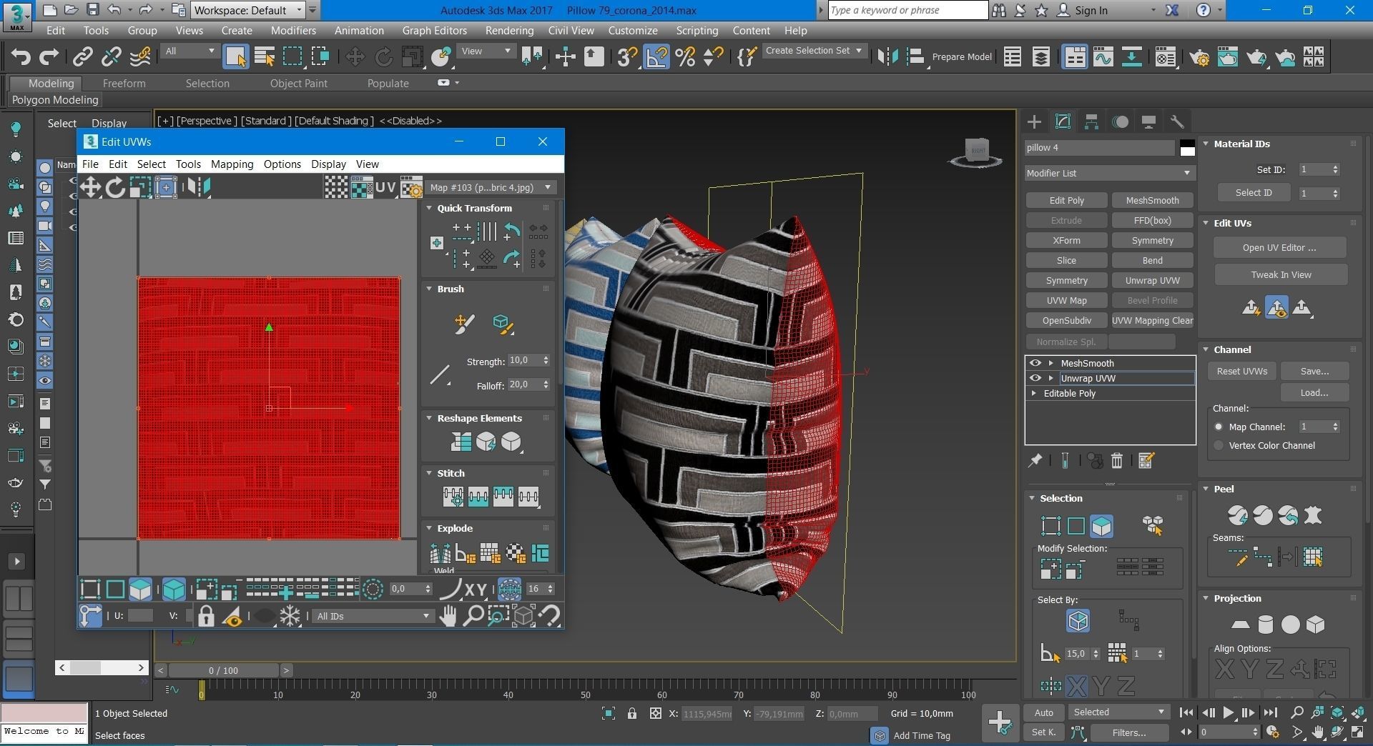1373x746 pixels.
Task: Click the animation time slider 0 / 100
Action: [x=223, y=670]
